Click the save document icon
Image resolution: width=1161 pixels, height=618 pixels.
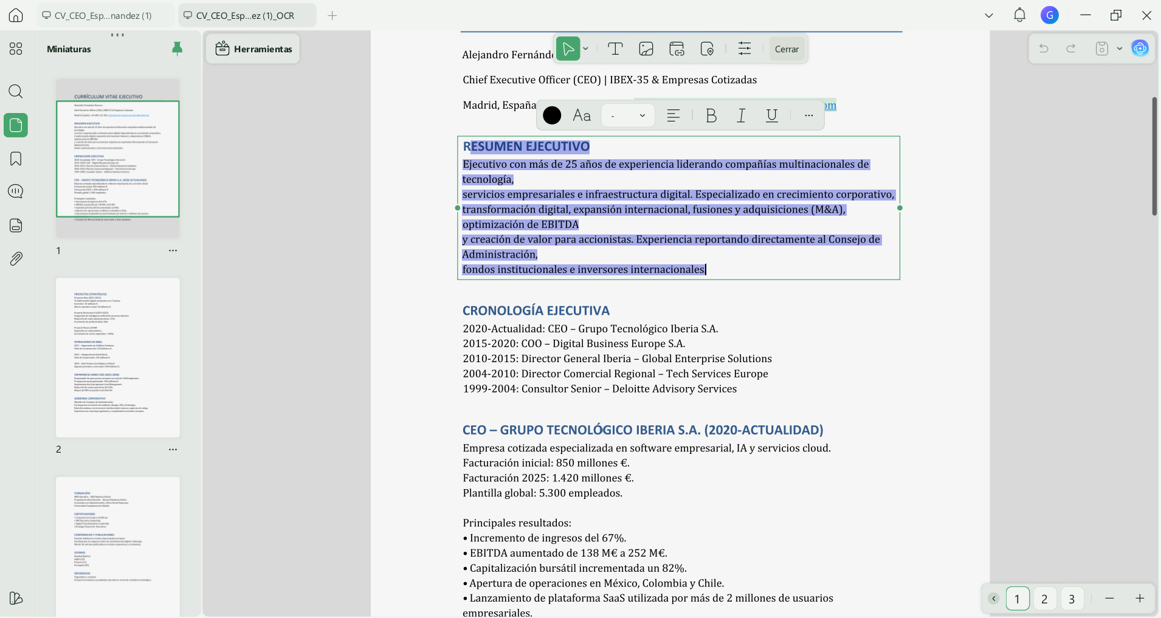point(1102,49)
